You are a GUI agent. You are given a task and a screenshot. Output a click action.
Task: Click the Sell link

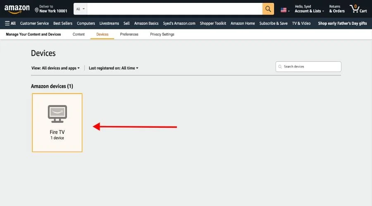126,23
